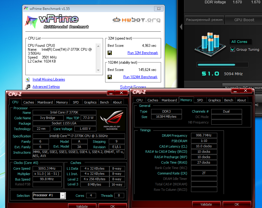Open Advanced Settings link
Viewport: 262px width, 208px height.
click(x=46, y=87)
